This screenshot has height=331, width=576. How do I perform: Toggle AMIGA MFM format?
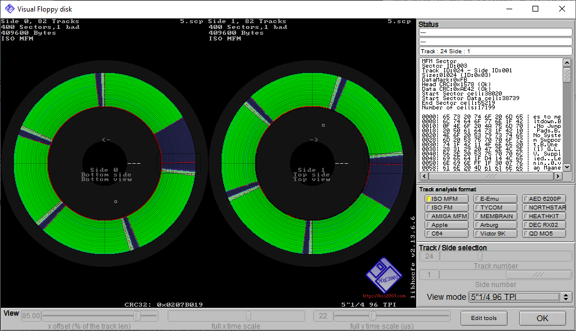point(446,216)
